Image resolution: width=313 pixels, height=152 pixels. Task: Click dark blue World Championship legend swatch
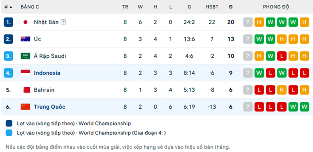coord(9,124)
